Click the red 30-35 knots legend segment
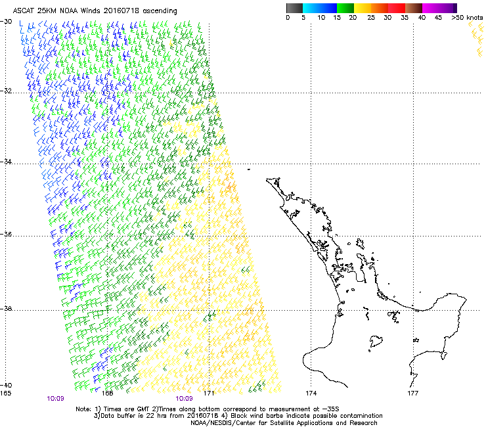The width and height of the screenshot is (486, 427). pos(397,8)
